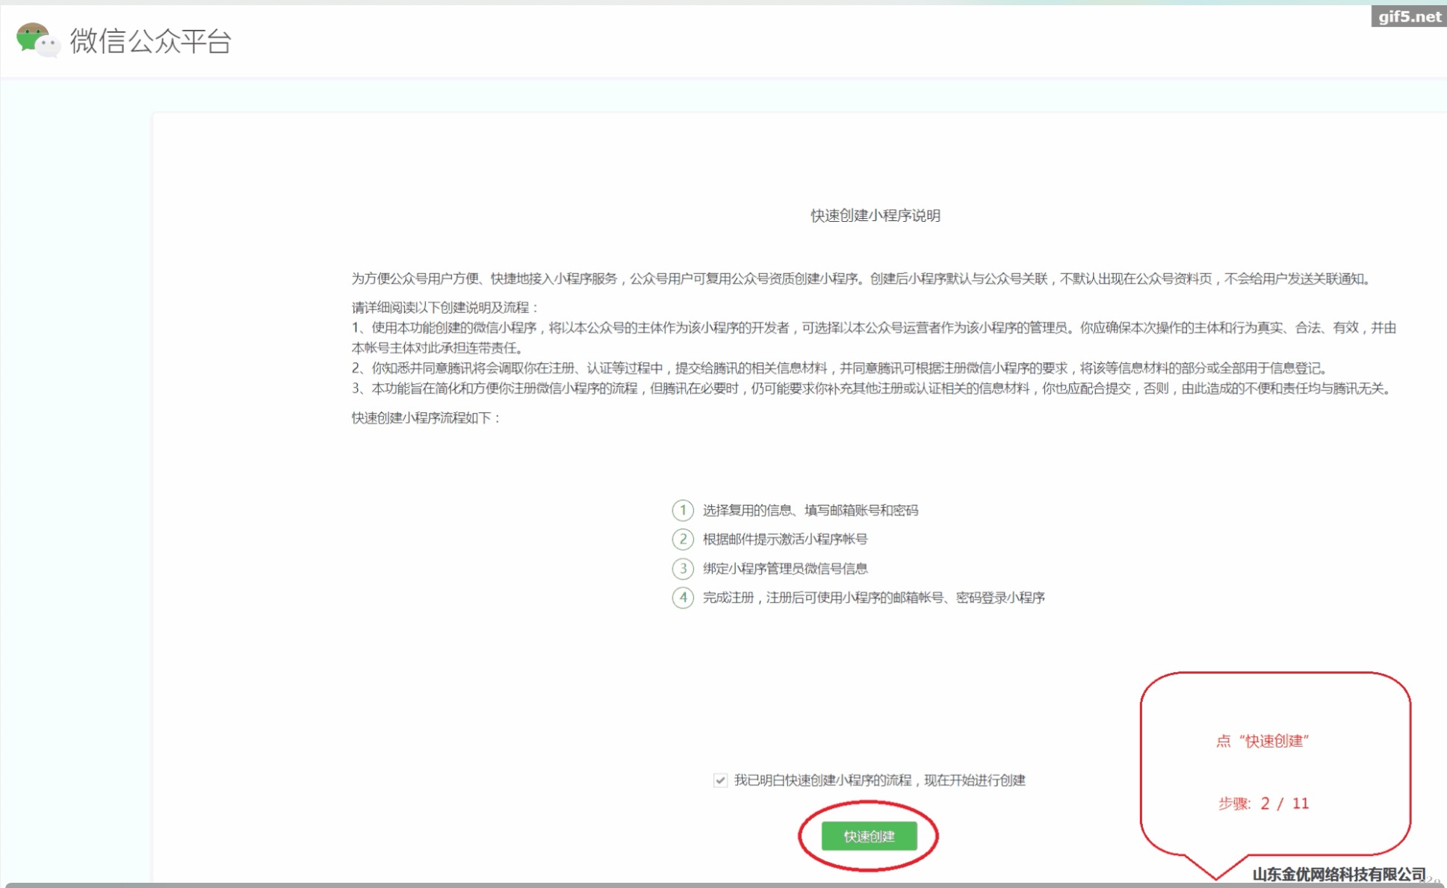This screenshot has height=888, width=1447.
Task: Click the 快速创建小程序说明 heading
Action: (x=875, y=216)
